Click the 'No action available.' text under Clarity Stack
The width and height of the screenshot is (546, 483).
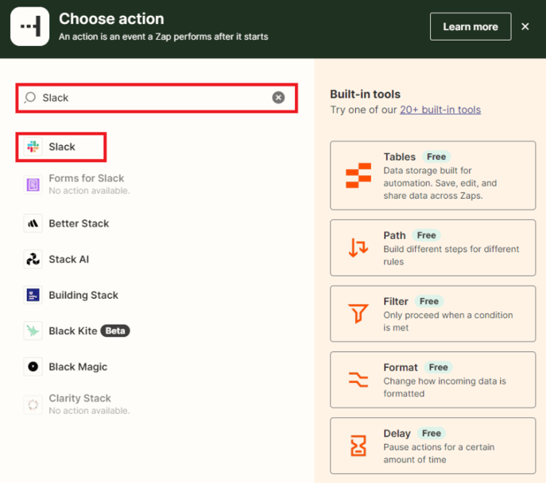click(x=89, y=411)
